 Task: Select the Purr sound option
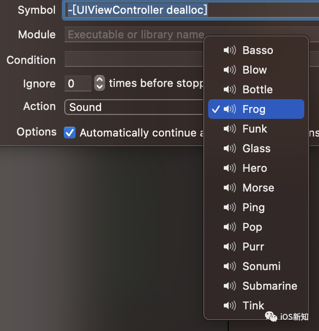253,247
